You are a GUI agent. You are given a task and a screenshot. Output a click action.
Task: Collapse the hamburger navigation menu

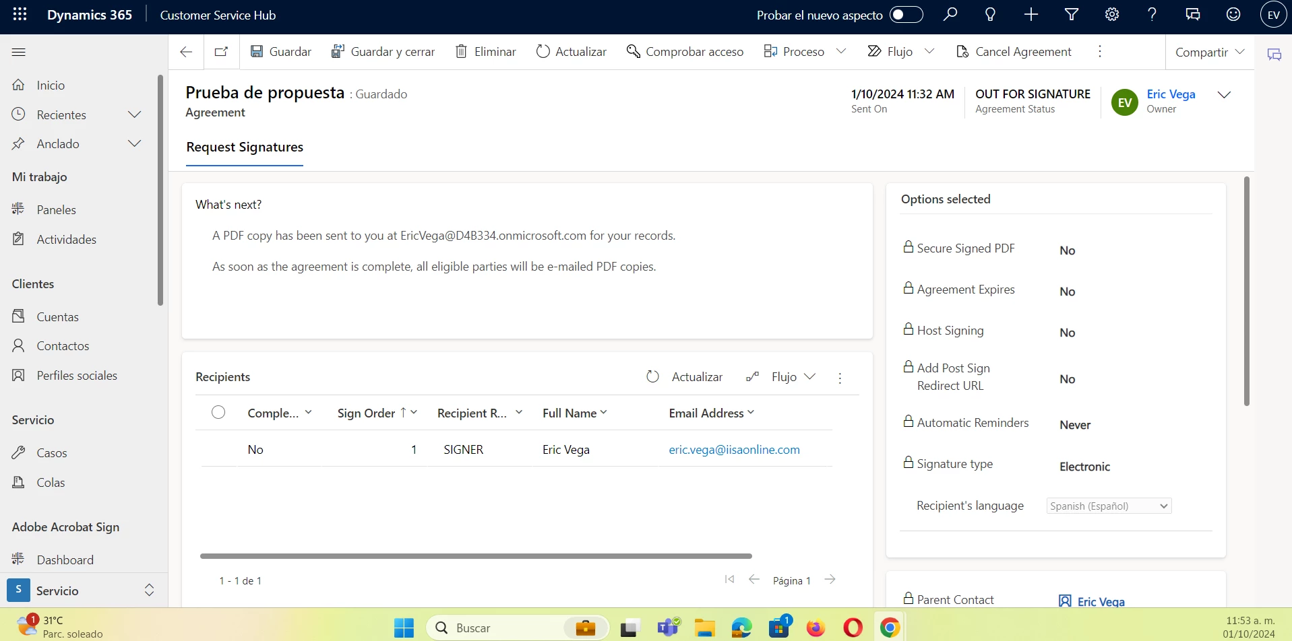point(19,52)
